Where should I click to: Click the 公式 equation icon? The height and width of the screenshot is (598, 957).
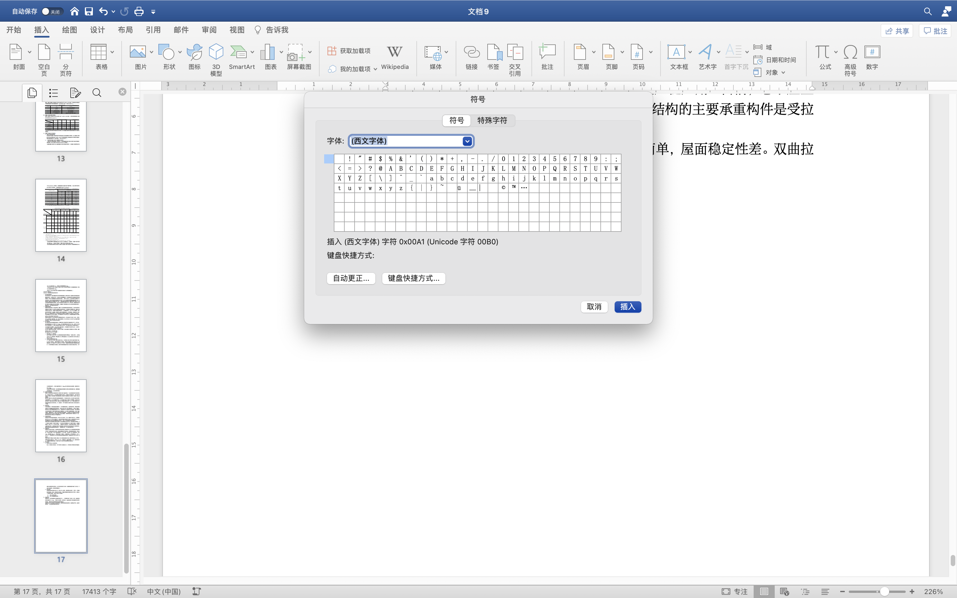(823, 52)
